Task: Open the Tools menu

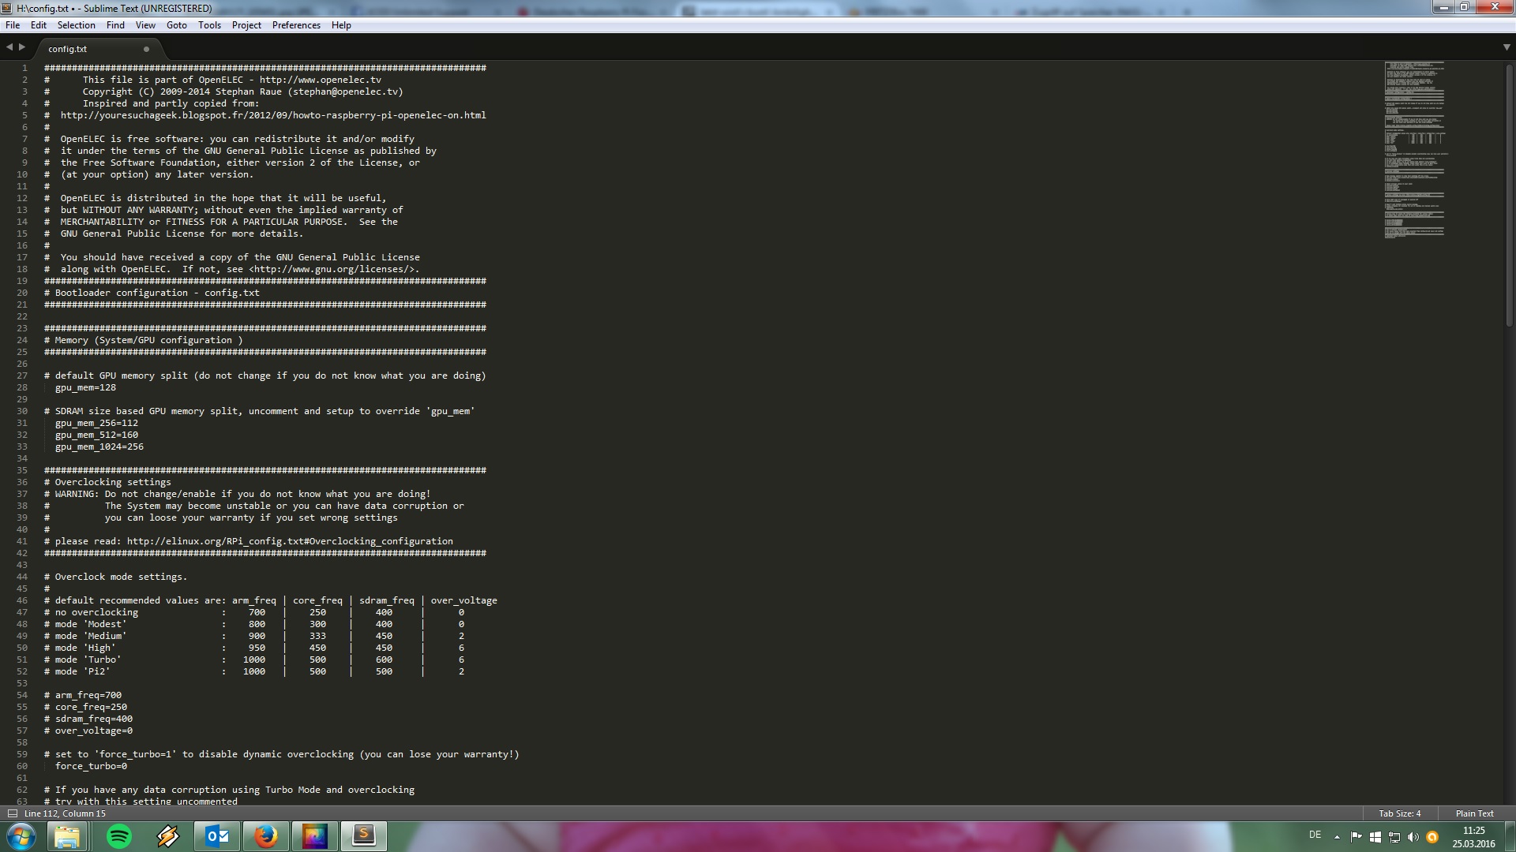Action: click(x=209, y=25)
